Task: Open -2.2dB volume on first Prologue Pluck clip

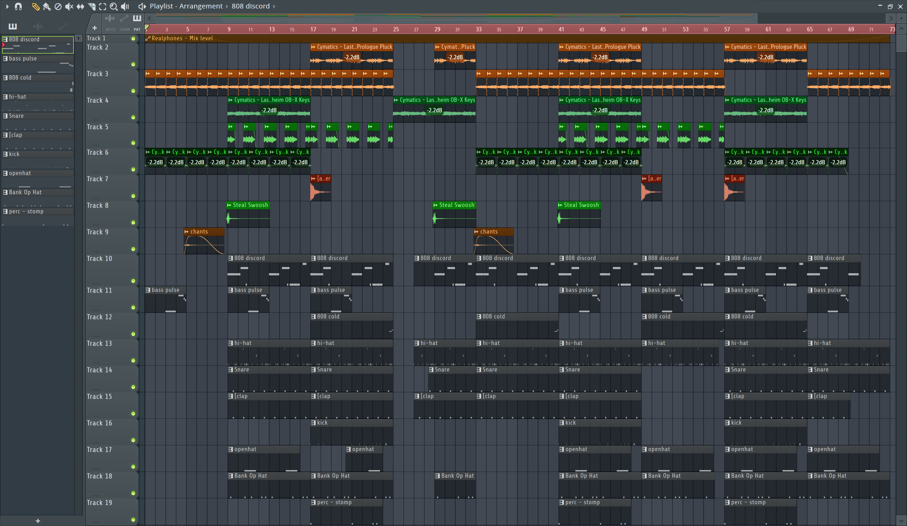Action: 352,57
